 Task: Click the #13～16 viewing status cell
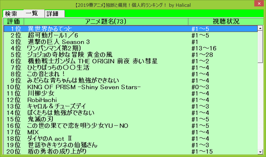point(204,49)
